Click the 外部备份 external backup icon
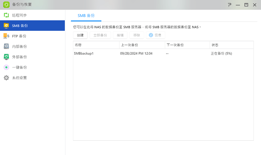The image size is (261, 155). (6, 57)
